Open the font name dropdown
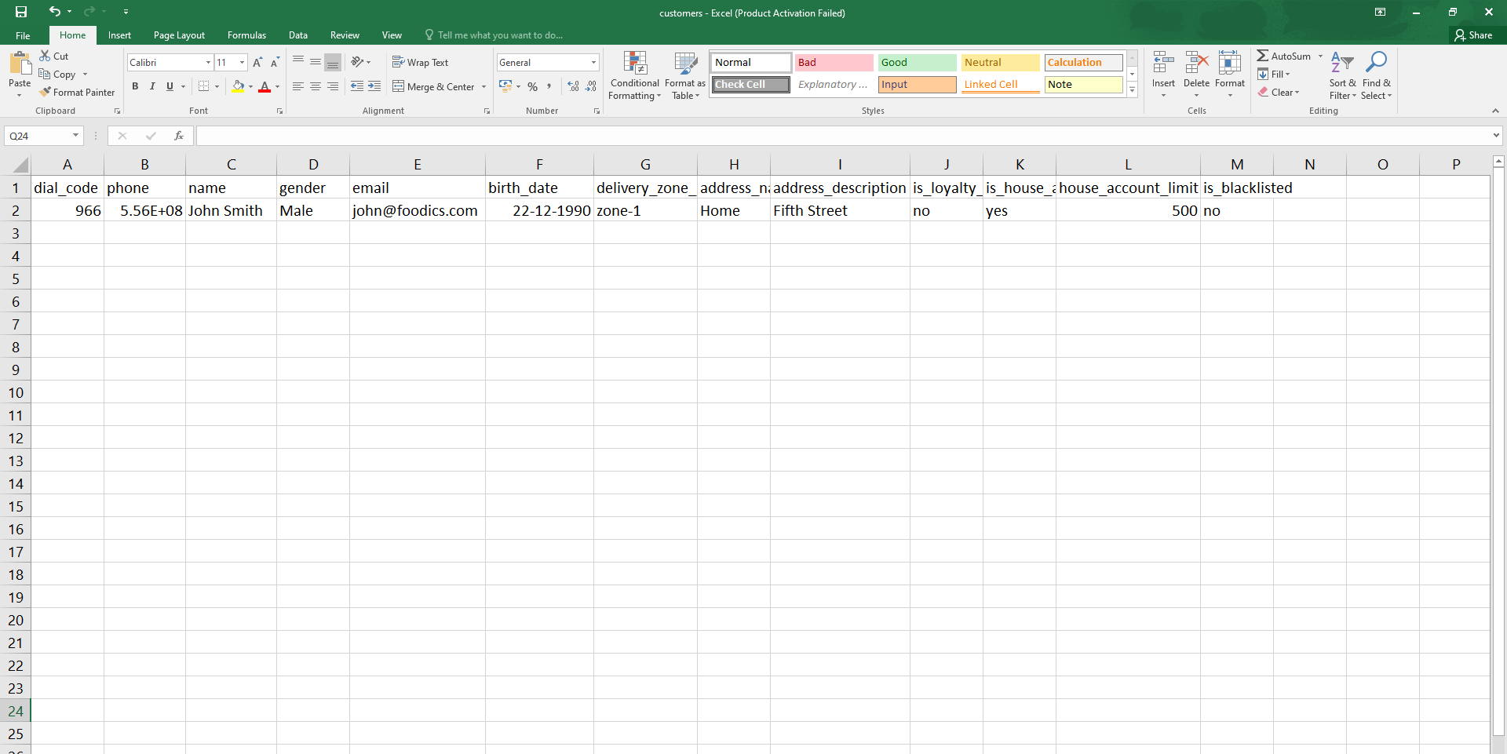The height and width of the screenshot is (754, 1507). [x=208, y=62]
